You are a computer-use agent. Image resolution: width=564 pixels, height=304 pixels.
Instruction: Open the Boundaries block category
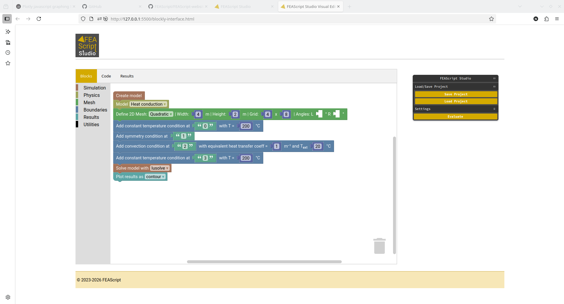[x=95, y=110]
